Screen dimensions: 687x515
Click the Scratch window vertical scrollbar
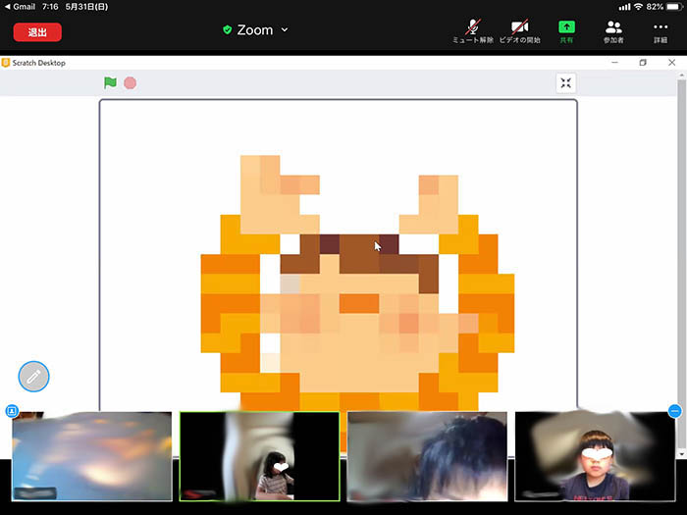point(681,263)
